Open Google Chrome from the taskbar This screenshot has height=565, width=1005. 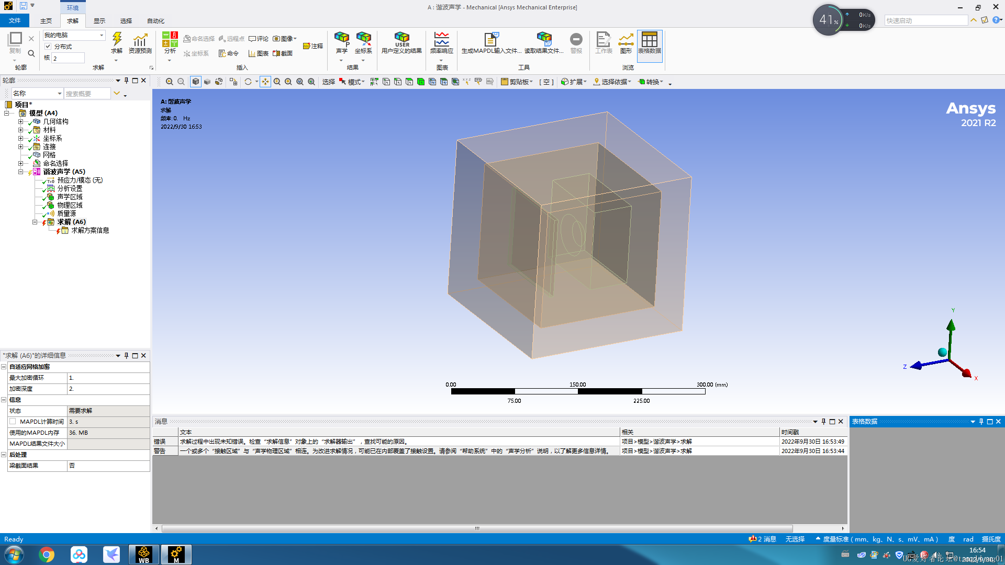coord(47,555)
